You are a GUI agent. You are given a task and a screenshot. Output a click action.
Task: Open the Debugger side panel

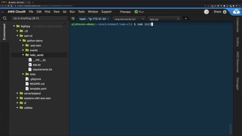(238, 84)
